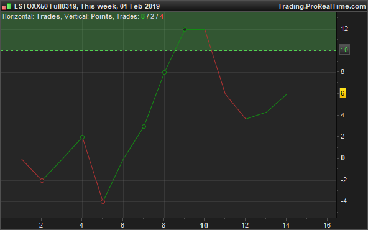Open the Trading.ProRealTime.com label
The height and width of the screenshot is (230, 368).
(x=322, y=6)
